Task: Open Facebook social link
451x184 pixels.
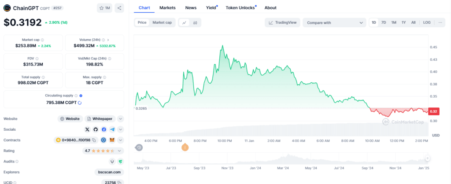Action: point(104,129)
